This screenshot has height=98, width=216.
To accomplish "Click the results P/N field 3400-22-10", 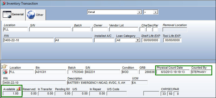I will coord(34,83).
